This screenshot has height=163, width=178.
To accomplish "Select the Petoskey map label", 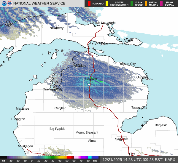I will click(x=79, y=65).
